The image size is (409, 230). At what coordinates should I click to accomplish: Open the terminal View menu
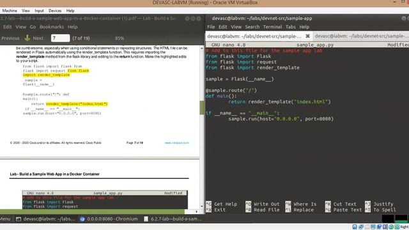pyautogui.click(x=236, y=27)
